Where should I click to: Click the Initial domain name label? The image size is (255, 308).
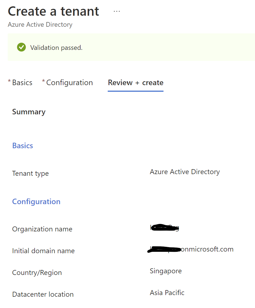[43, 251]
